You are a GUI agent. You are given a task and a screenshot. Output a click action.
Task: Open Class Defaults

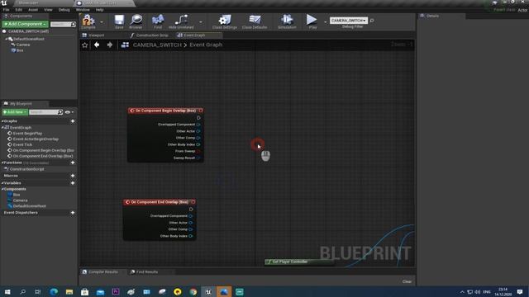(255, 21)
